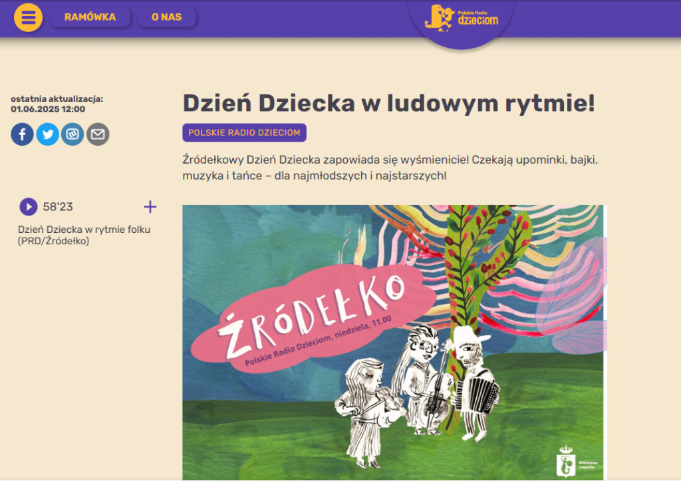Click the 58'23 audio duration text
The height and width of the screenshot is (481, 681).
point(58,207)
